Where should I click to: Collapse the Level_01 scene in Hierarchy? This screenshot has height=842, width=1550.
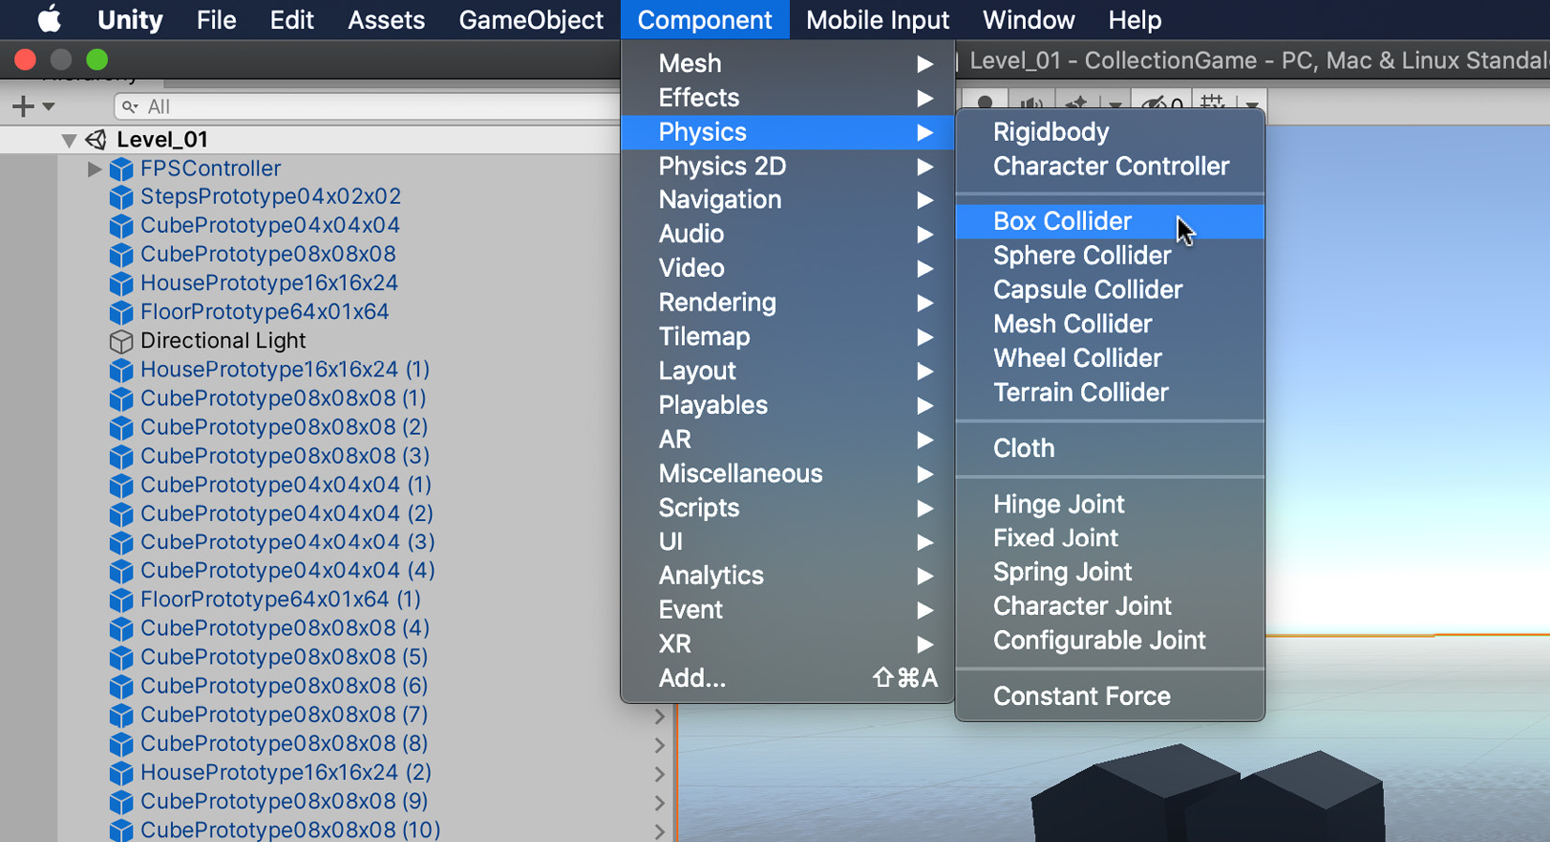tap(69, 141)
